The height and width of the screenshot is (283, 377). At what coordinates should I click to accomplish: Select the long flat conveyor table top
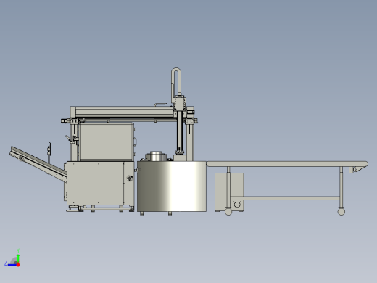tap(287, 164)
